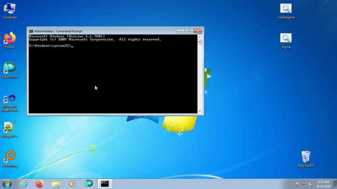Open the Windows Start menu orb
Image resolution: width=337 pixels, height=189 pixels.
click(7, 184)
